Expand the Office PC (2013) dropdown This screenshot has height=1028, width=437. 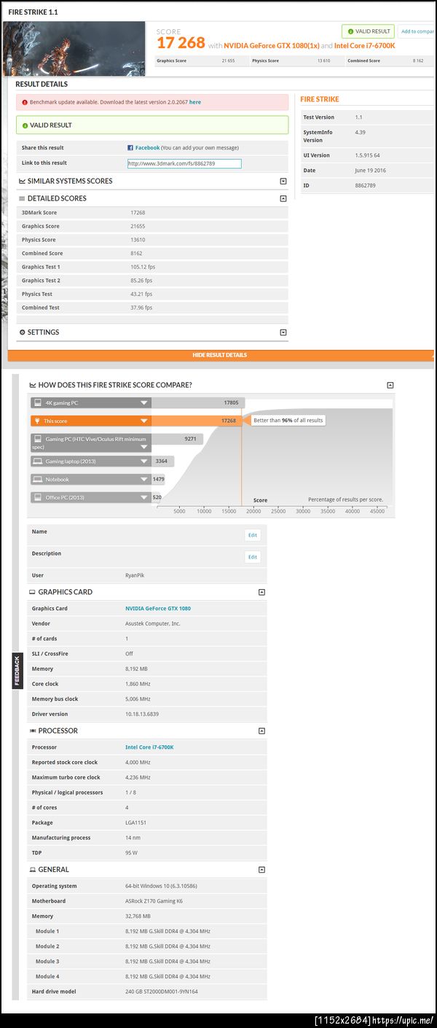(144, 498)
